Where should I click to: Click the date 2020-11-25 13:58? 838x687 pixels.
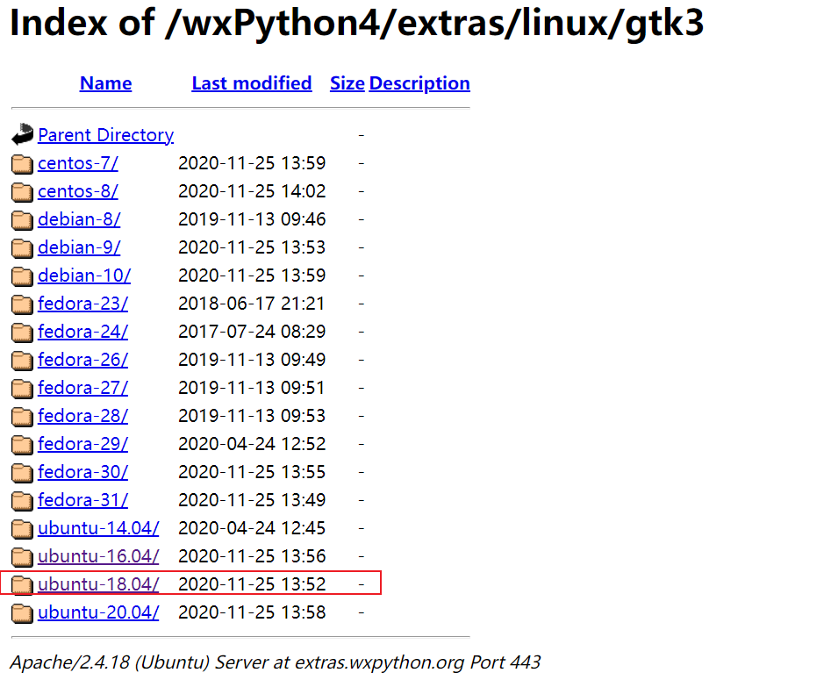(x=252, y=612)
